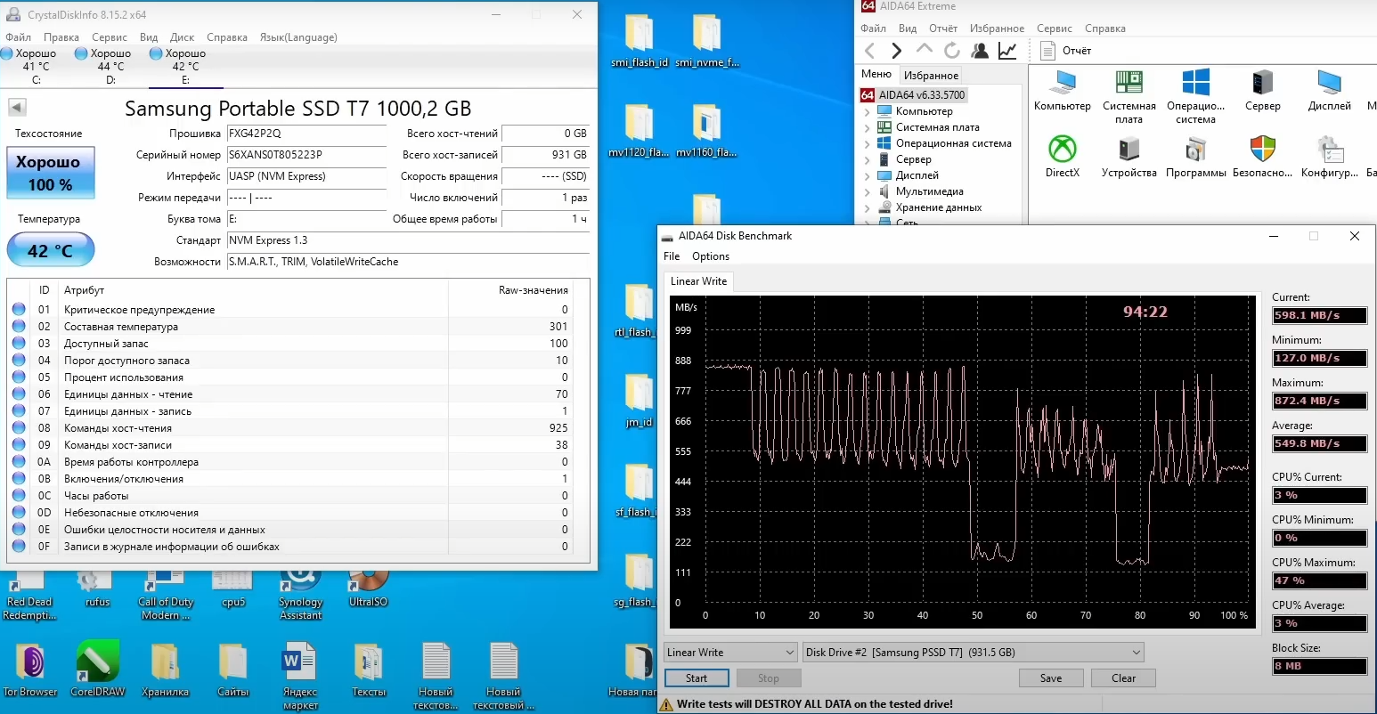1377x714 pixels.
Task: Open Программы icon in AIDA64 pane
Action: click(x=1195, y=157)
